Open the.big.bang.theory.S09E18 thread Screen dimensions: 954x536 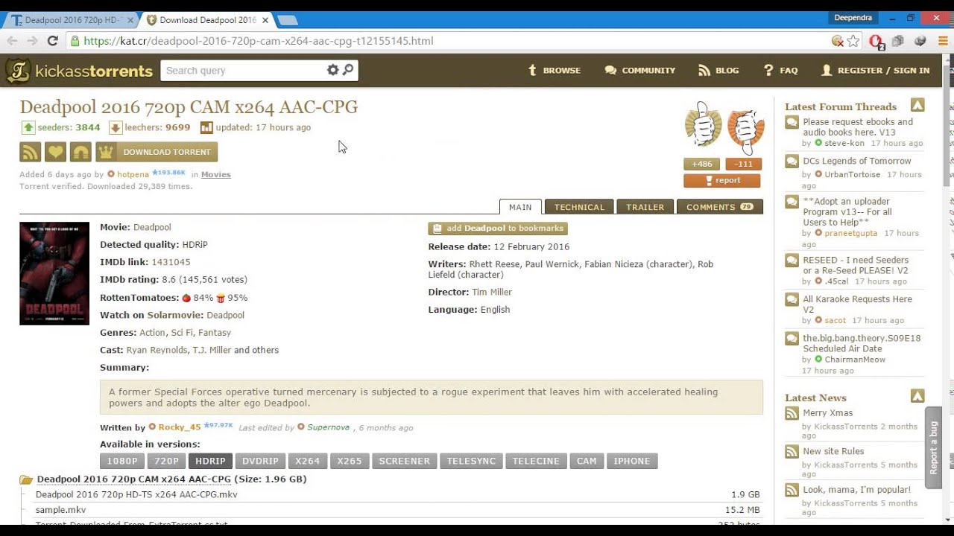click(x=862, y=343)
